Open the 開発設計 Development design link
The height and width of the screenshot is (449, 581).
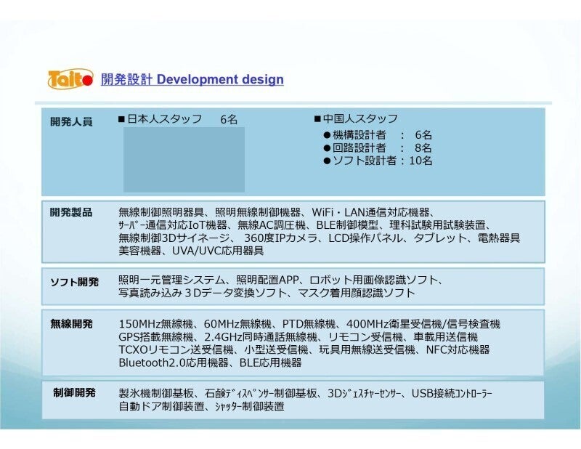click(x=192, y=80)
